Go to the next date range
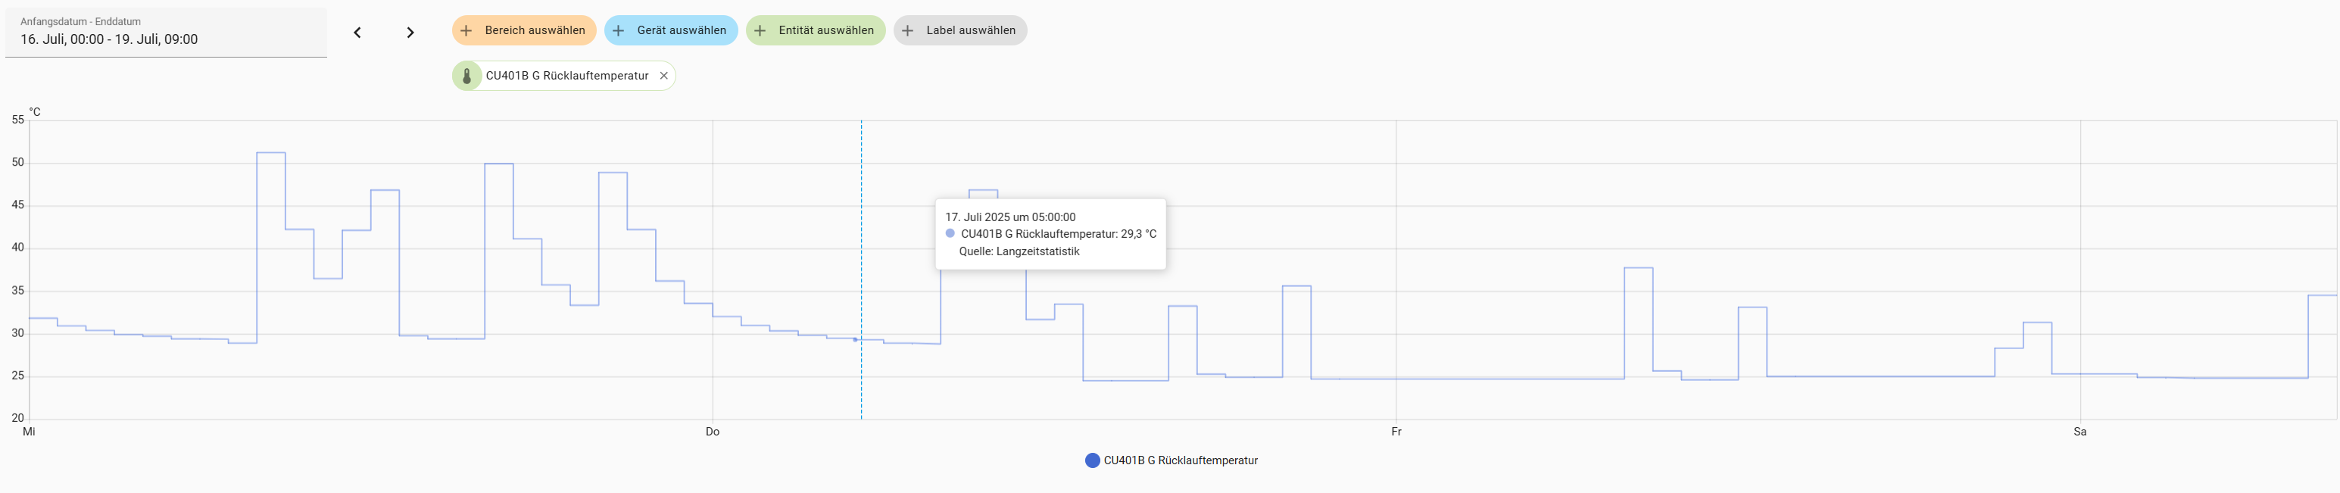 tap(410, 33)
